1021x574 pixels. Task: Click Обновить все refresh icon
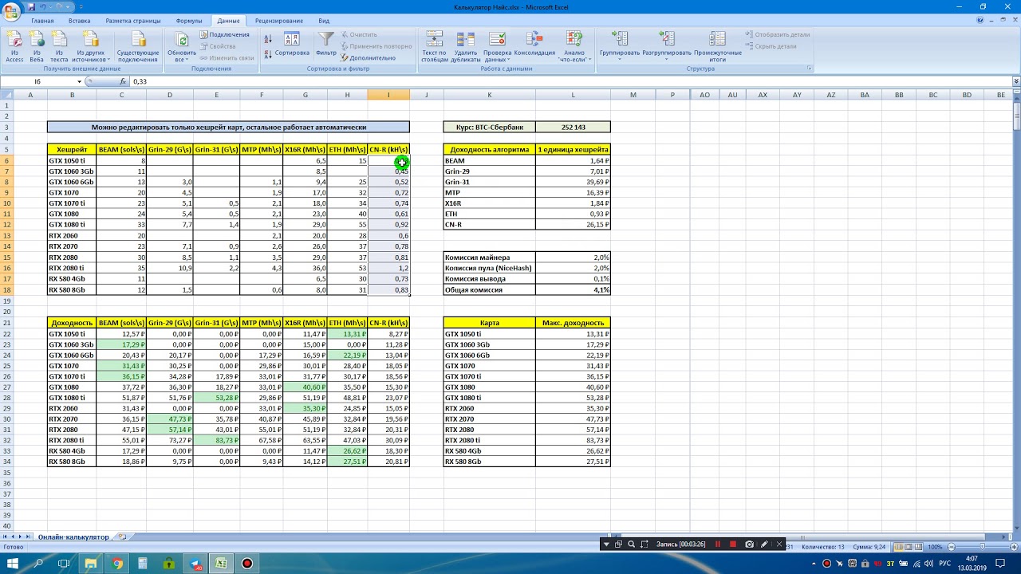click(x=181, y=40)
